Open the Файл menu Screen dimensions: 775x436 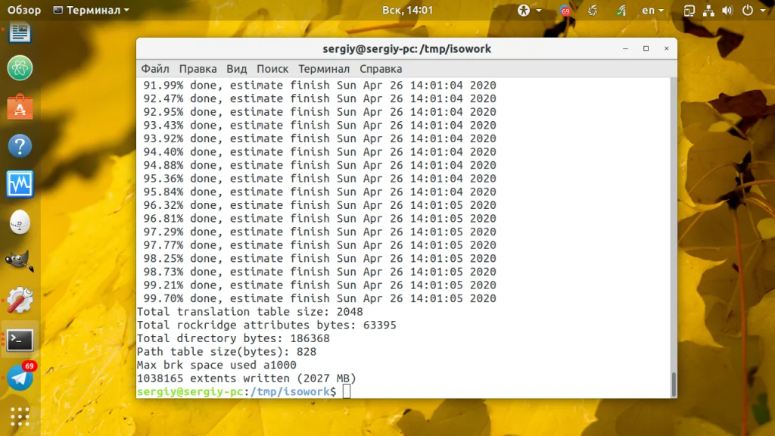[x=155, y=69]
